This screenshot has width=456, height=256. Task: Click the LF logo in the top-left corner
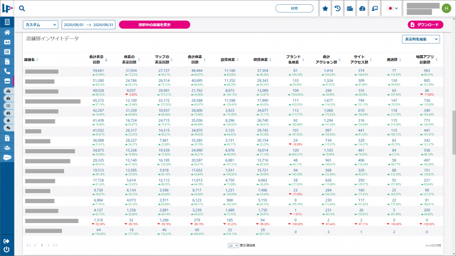tap(7, 8)
